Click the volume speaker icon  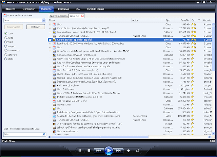click(129, 151)
